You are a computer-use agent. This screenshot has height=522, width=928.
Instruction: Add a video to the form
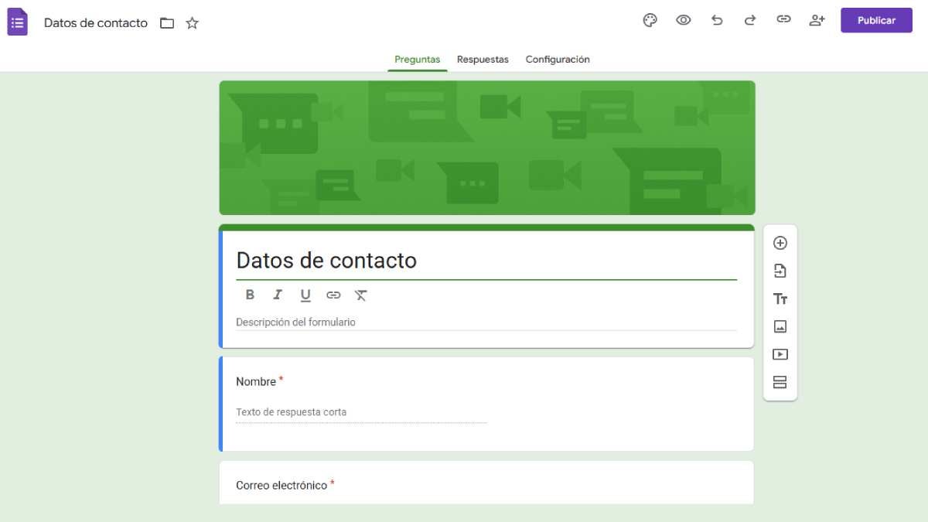780,354
